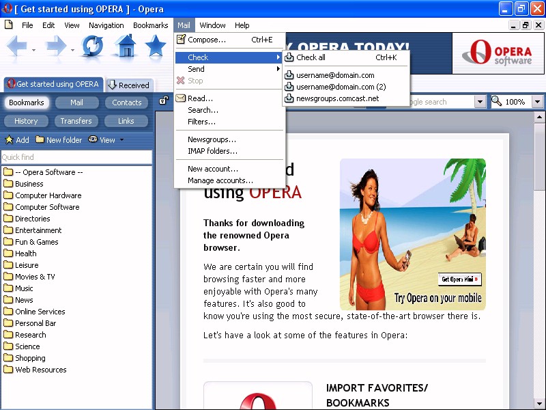
Task: Select the Get started using OPERA tab
Action: 54,84
